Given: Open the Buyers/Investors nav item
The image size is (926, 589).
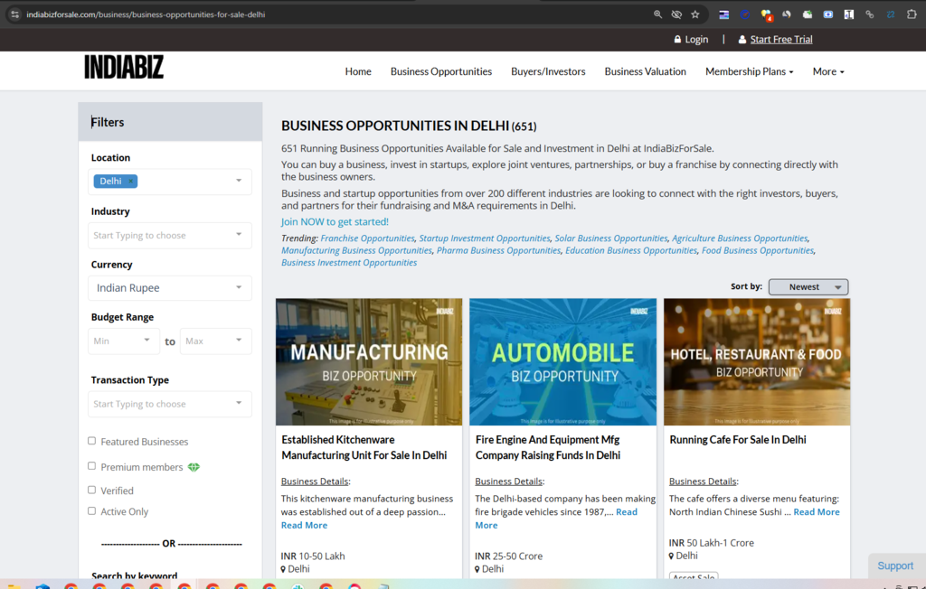Looking at the screenshot, I should [548, 71].
